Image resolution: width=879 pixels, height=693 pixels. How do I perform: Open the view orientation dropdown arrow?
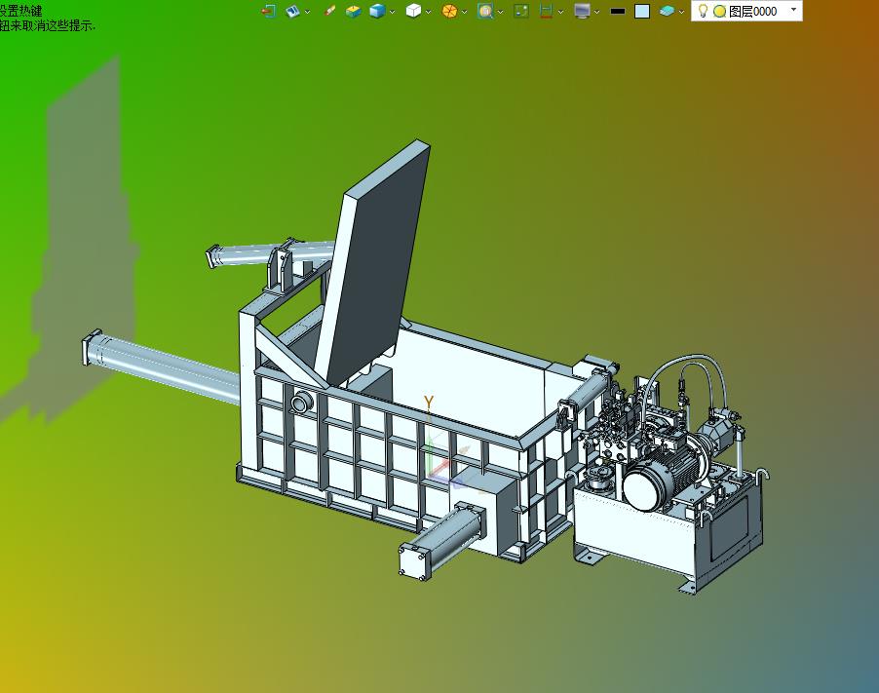(x=308, y=12)
